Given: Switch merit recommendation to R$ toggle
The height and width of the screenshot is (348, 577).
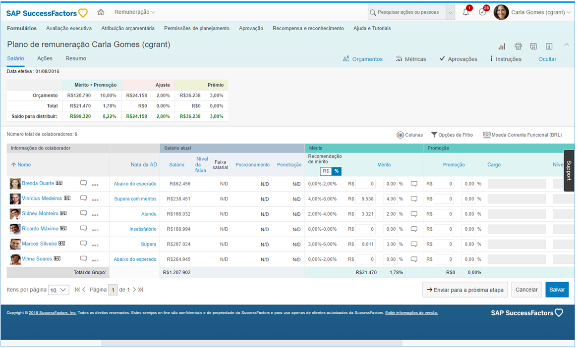Looking at the screenshot, I should tap(326, 171).
